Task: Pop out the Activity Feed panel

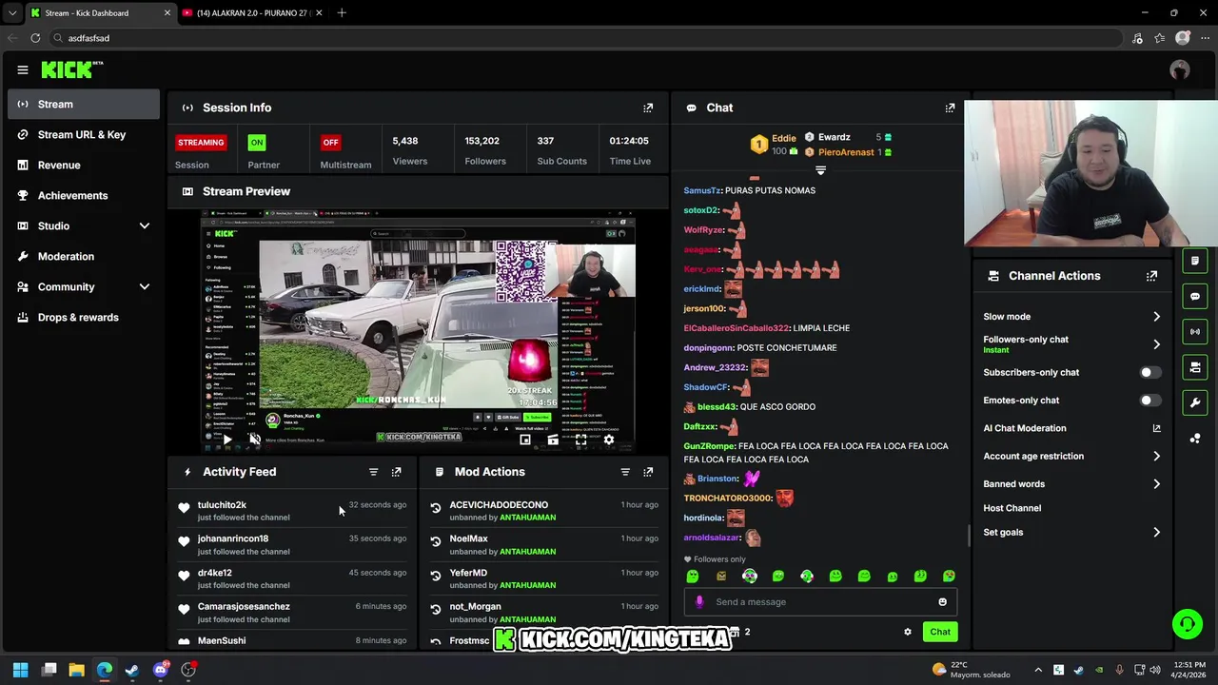Action: [397, 472]
